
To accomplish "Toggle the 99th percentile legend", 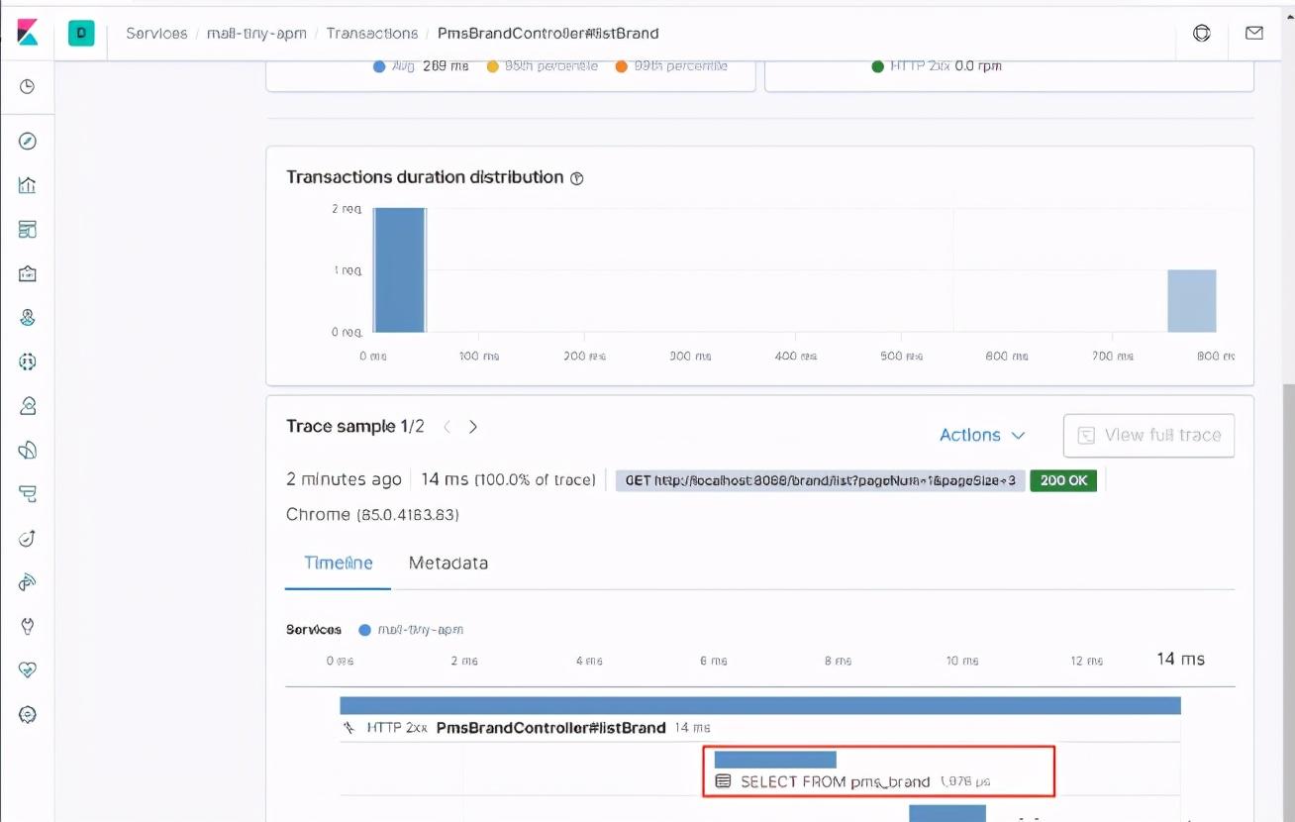I will [671, 66].
